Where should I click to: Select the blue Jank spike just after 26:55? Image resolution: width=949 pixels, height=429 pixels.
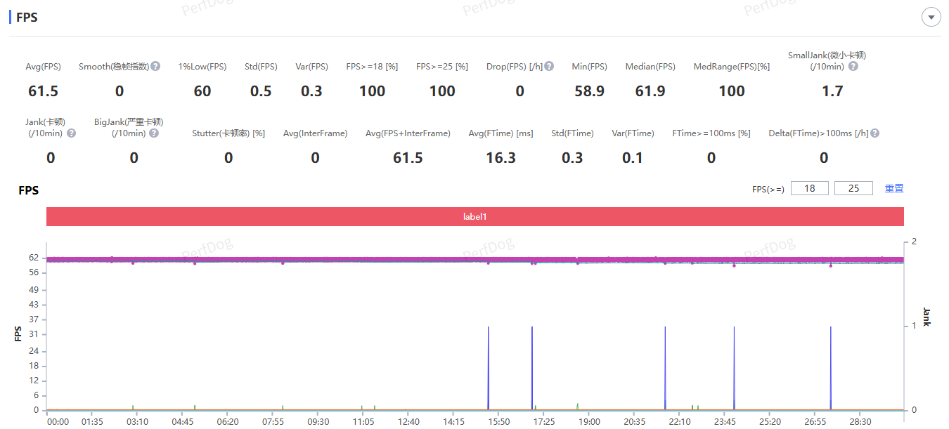tap(831, 365)
